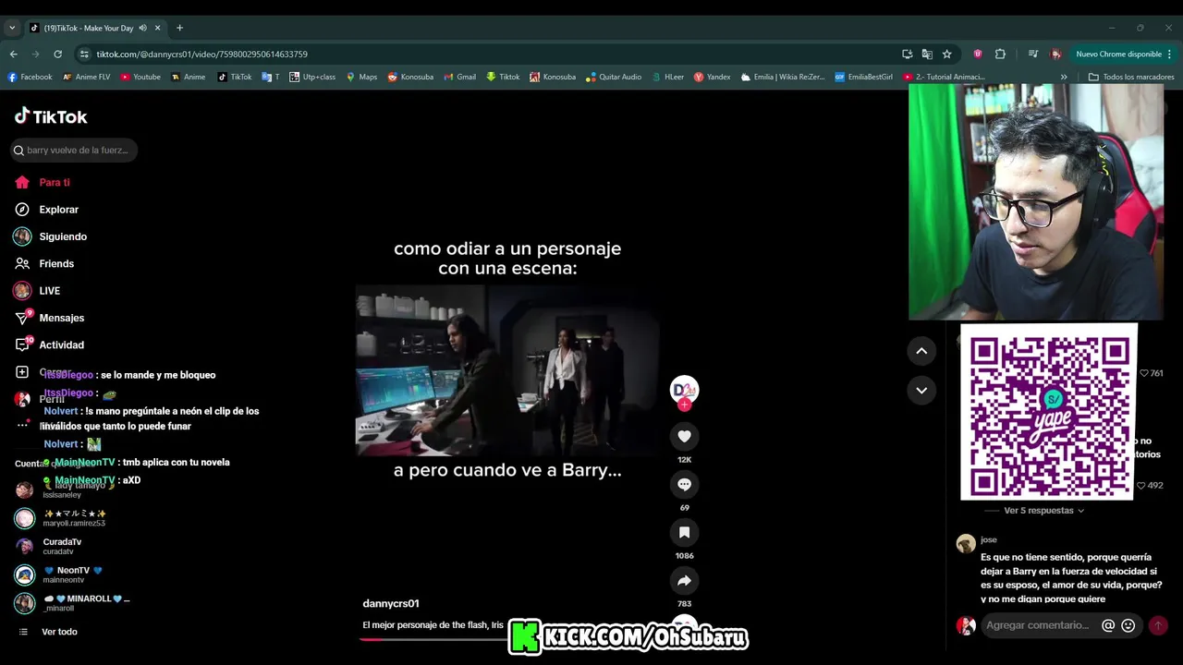Open the Maps bookmark

(361, 77)
